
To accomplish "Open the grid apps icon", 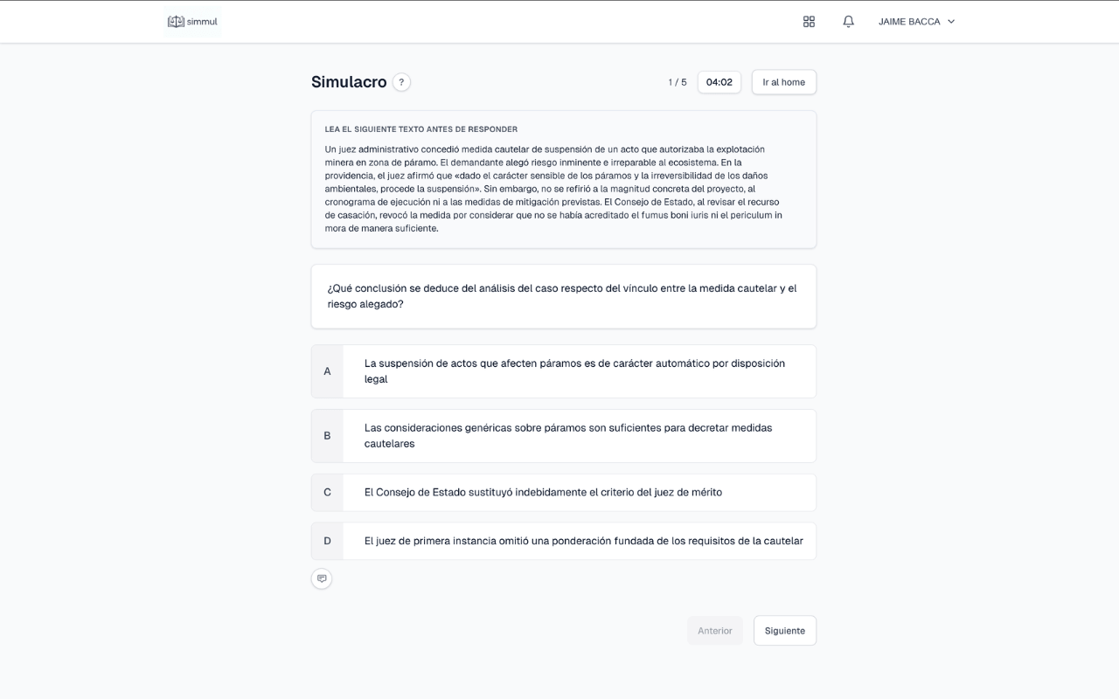I will [x=809, y=22].
